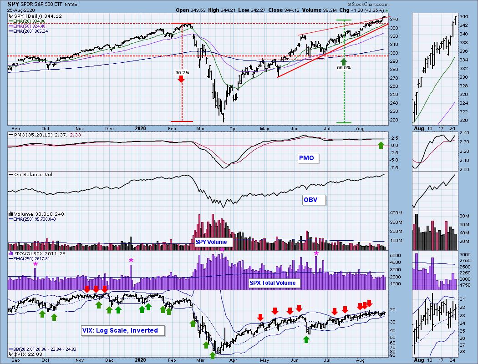Click the red down arrow under -35.2%
The width and height of the screenshot is (478, 364).
[181, 79]
